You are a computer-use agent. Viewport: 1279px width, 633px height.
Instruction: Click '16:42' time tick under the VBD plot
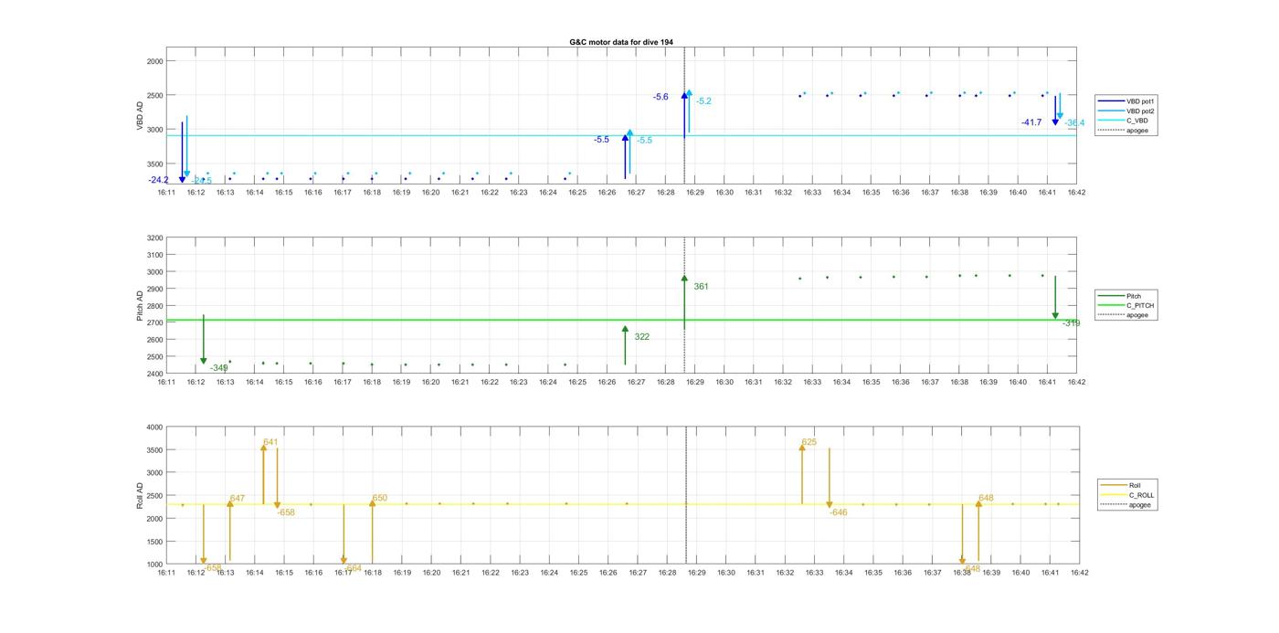(x=1076, y=193)
